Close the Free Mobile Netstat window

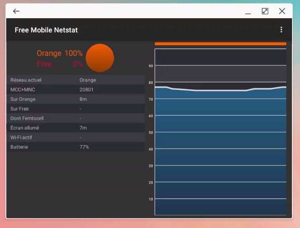(282, 11)
